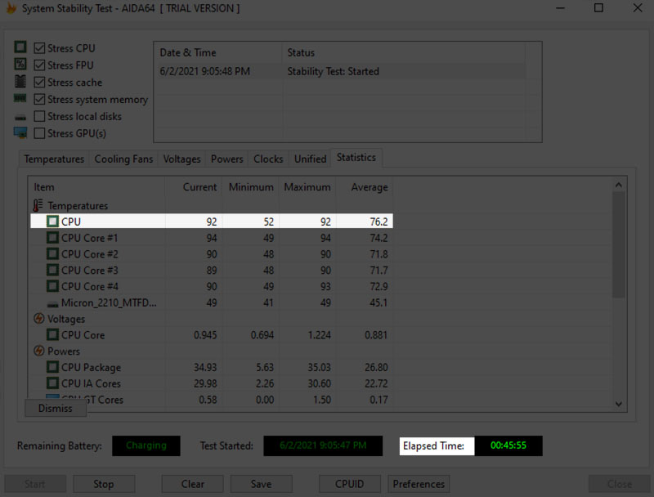Image resolution: width=654 pixels, height=497 pixels.
Task: Click the Clear button
Action: (193, 484)
